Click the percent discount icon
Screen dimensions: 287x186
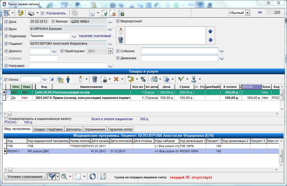[x=143, y=79]
